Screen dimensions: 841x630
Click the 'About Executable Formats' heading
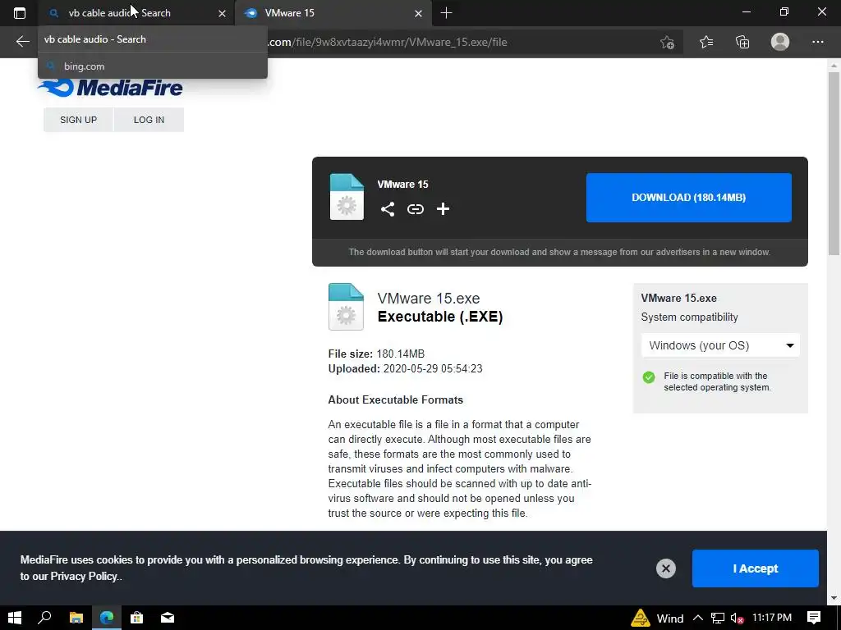396,399
